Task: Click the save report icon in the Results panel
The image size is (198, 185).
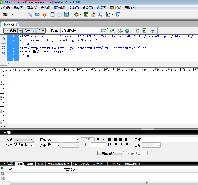Action: pyautogui.click(x=3, y=179)
